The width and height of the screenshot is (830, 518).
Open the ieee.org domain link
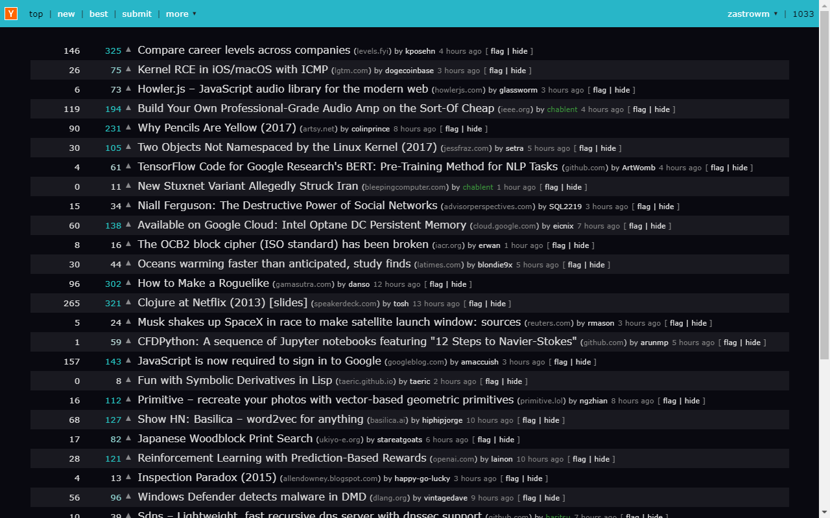pyautogui.click(x=516, y=109)
